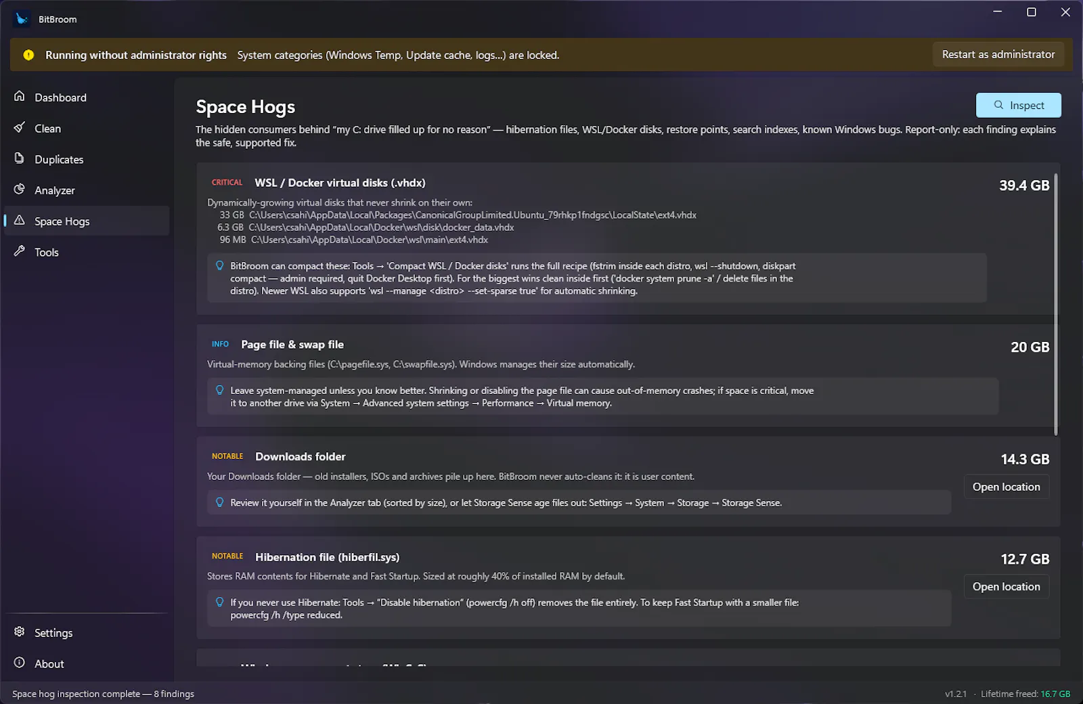Open location of the hiberfil.sys file
The image size is (1083, 704).
pos(1007,587)
